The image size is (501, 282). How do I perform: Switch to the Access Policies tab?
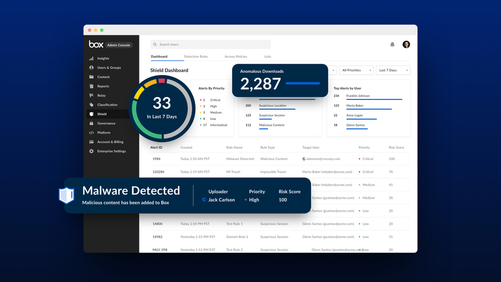[236, 57]
